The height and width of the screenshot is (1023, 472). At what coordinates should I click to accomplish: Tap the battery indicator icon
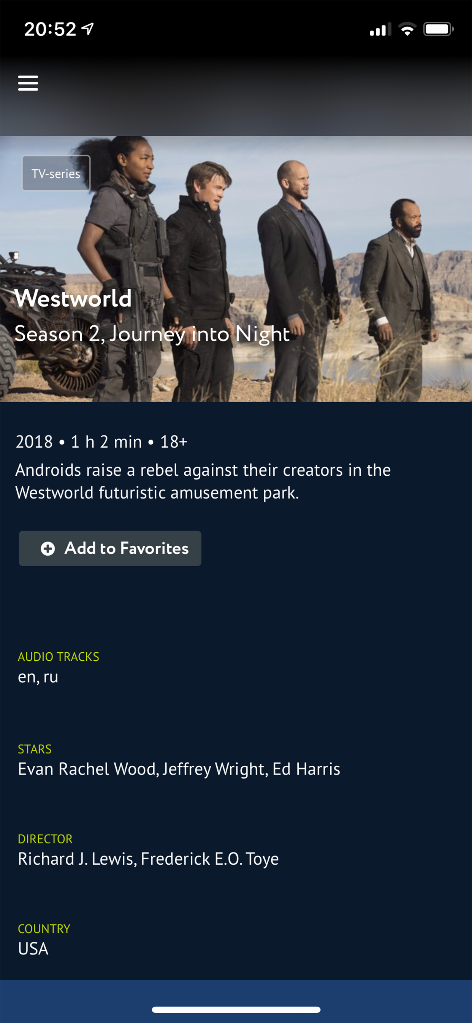click(x=438, y=29)
